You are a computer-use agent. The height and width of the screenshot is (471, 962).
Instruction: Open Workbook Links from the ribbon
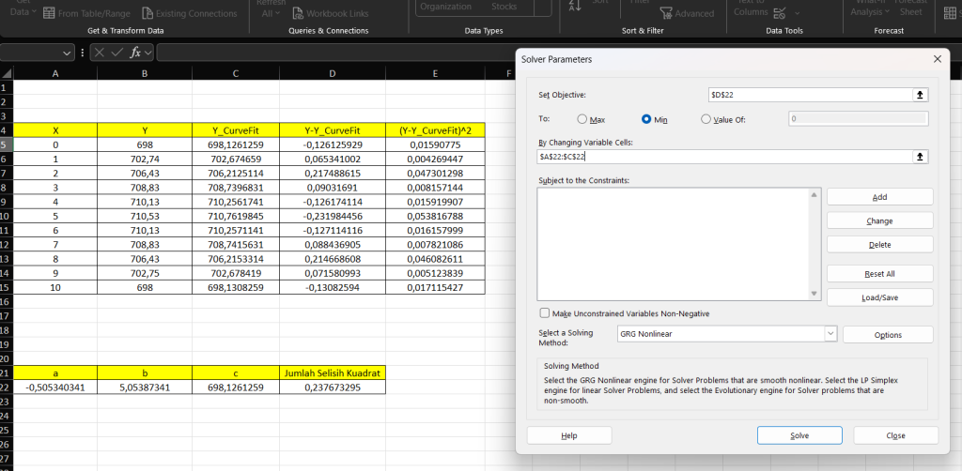[330, 14]
